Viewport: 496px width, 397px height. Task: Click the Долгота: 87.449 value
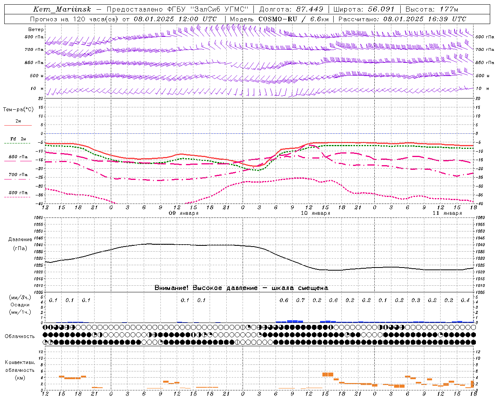point(291,9)
